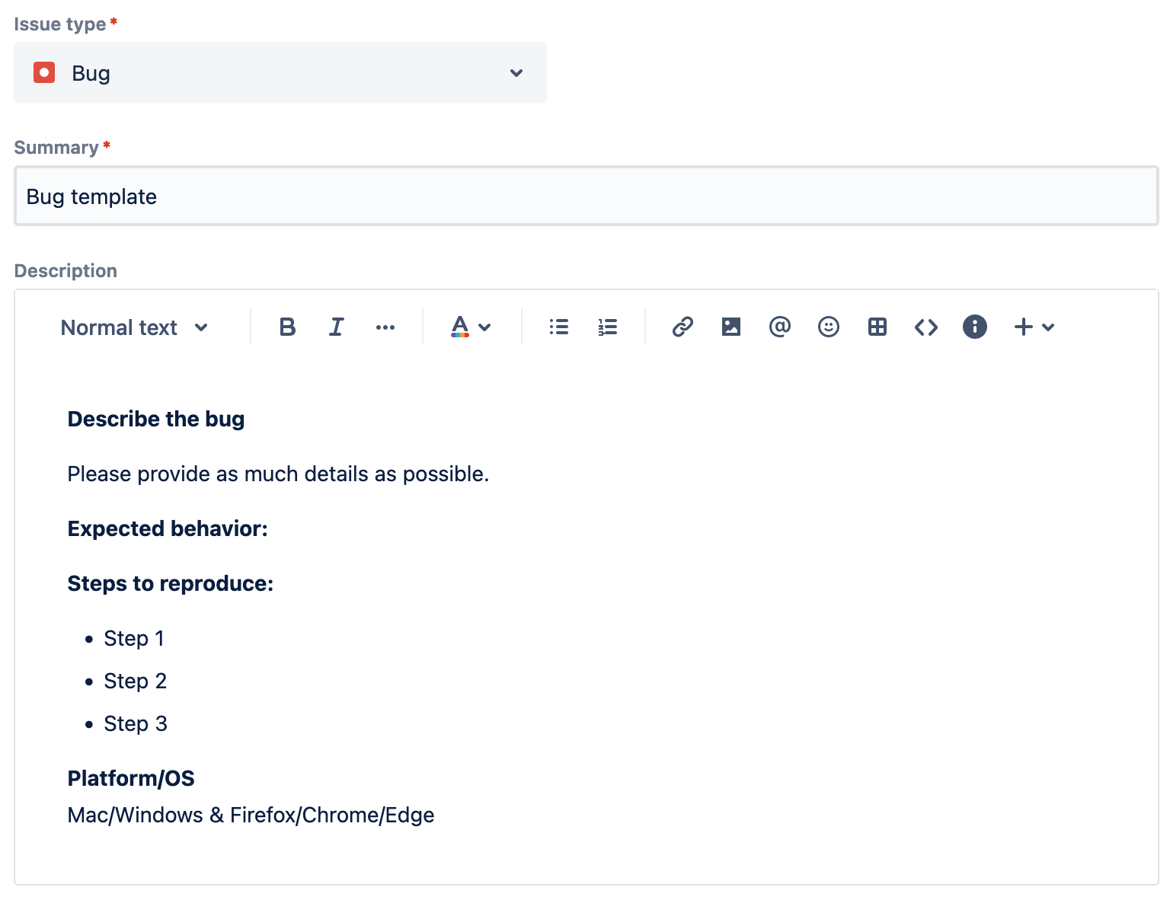Open the Normal text style dropdown

[133, 327]
